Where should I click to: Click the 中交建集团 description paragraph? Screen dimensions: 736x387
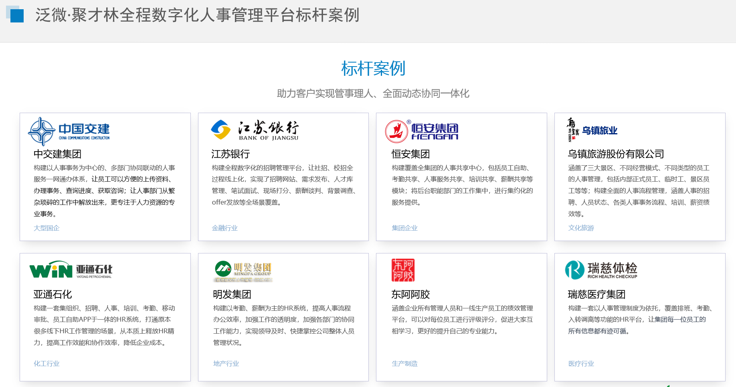pyautogui.click(x=105, y=191)
